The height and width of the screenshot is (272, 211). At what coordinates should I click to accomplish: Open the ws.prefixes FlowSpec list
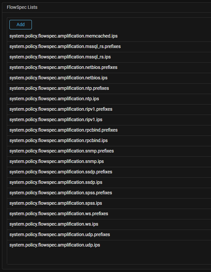pos(59,214)
